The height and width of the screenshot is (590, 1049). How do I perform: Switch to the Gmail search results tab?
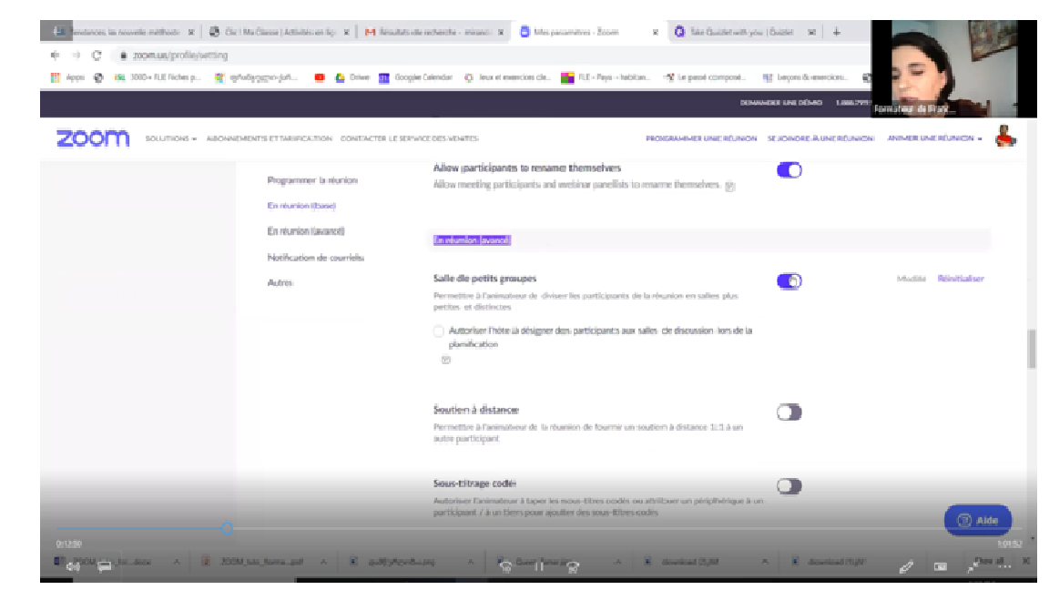(431, 32)
